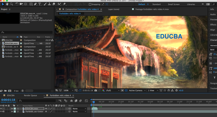Open the Graph Editor icon in timeline
This screenshot has height=117, width=217.
coord(86,101)
